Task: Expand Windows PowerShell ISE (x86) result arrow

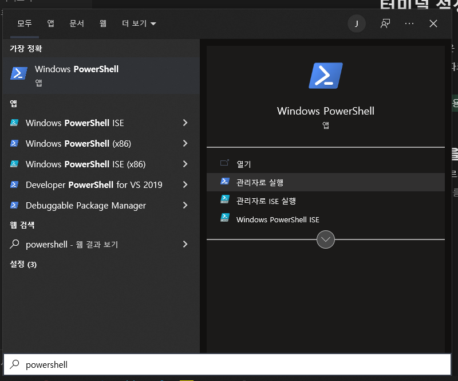Action: click(185, 164)
